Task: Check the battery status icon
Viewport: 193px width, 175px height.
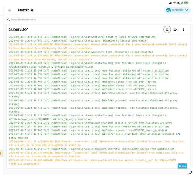Action: (x=186, y=3)
